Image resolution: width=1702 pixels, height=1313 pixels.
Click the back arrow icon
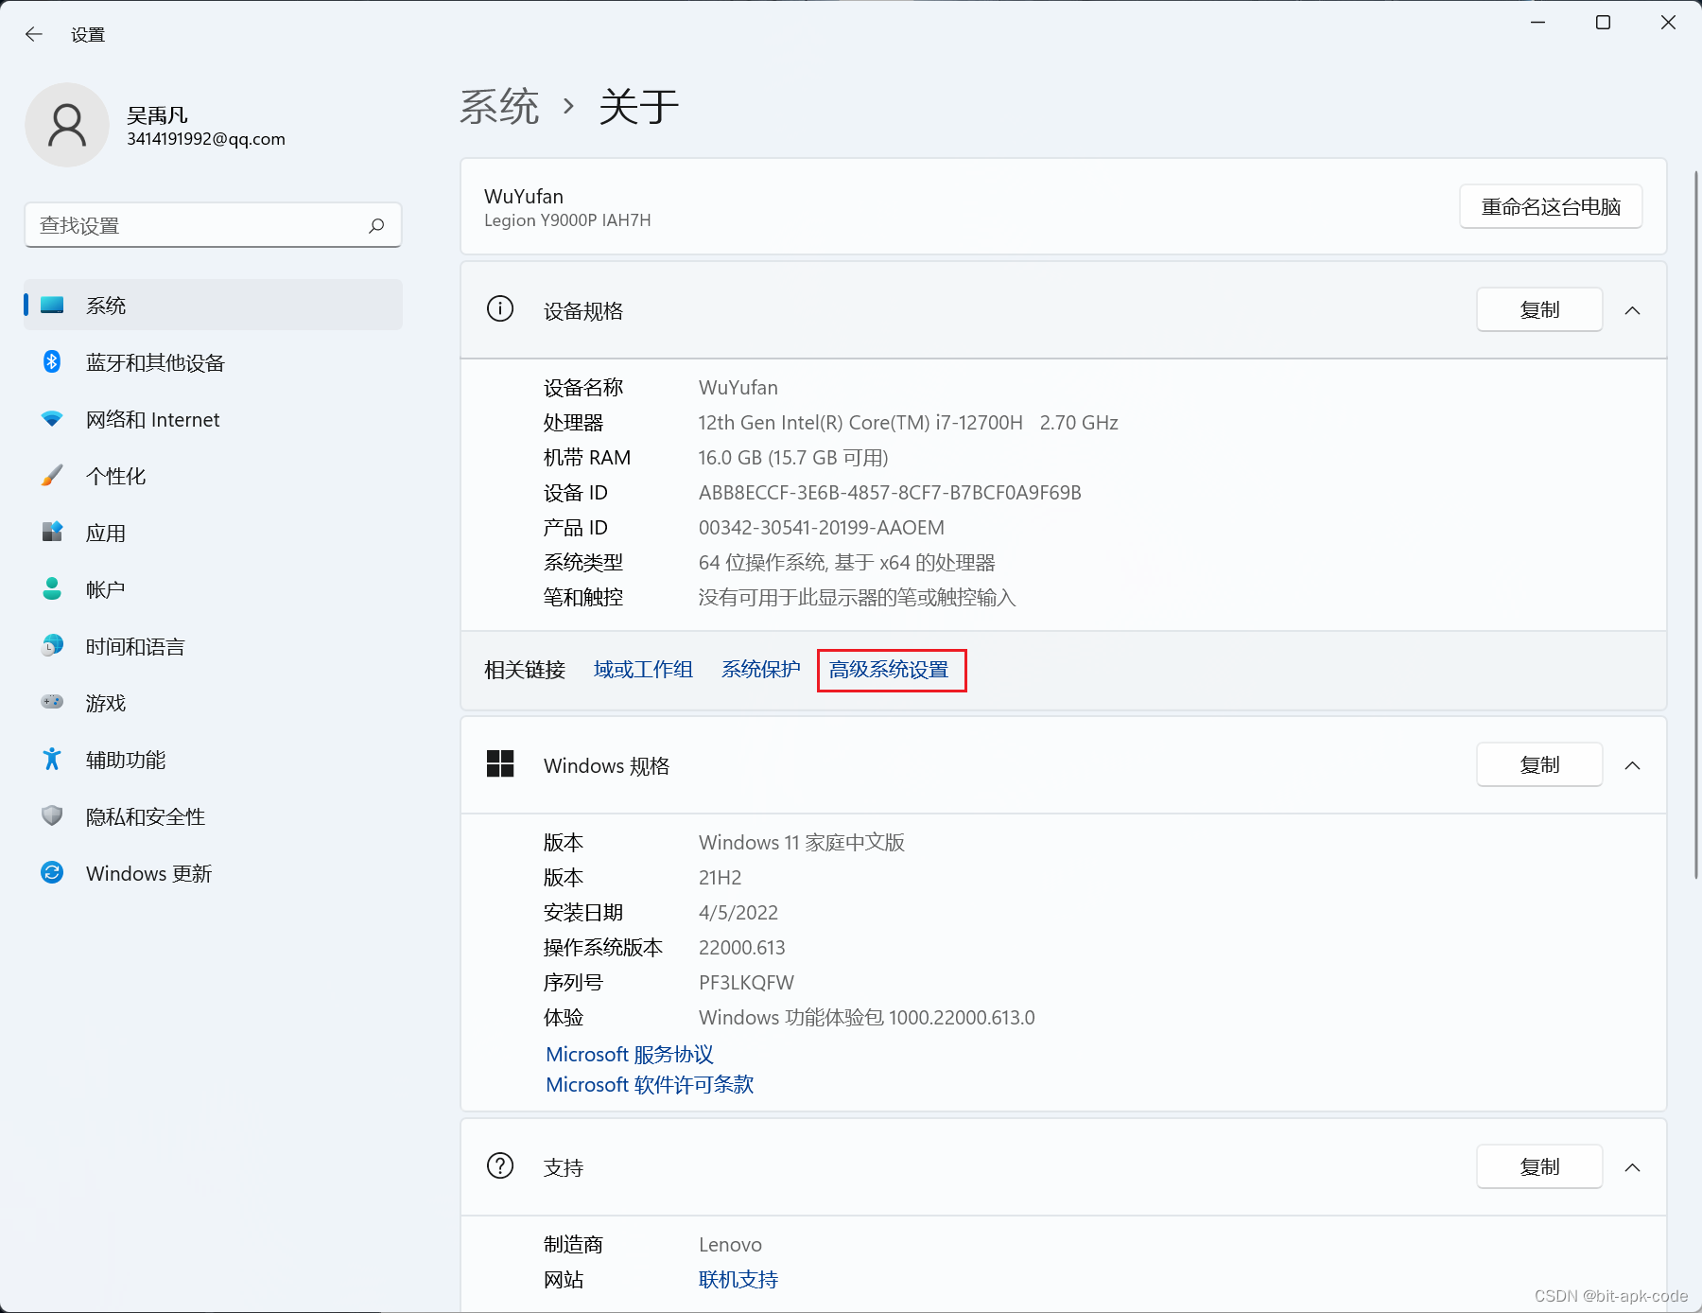click(34, 34)
